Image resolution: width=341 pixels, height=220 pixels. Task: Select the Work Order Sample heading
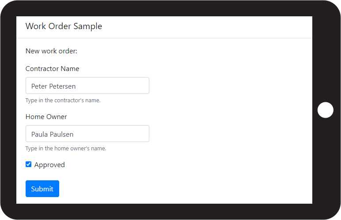(x=64, y=26)
